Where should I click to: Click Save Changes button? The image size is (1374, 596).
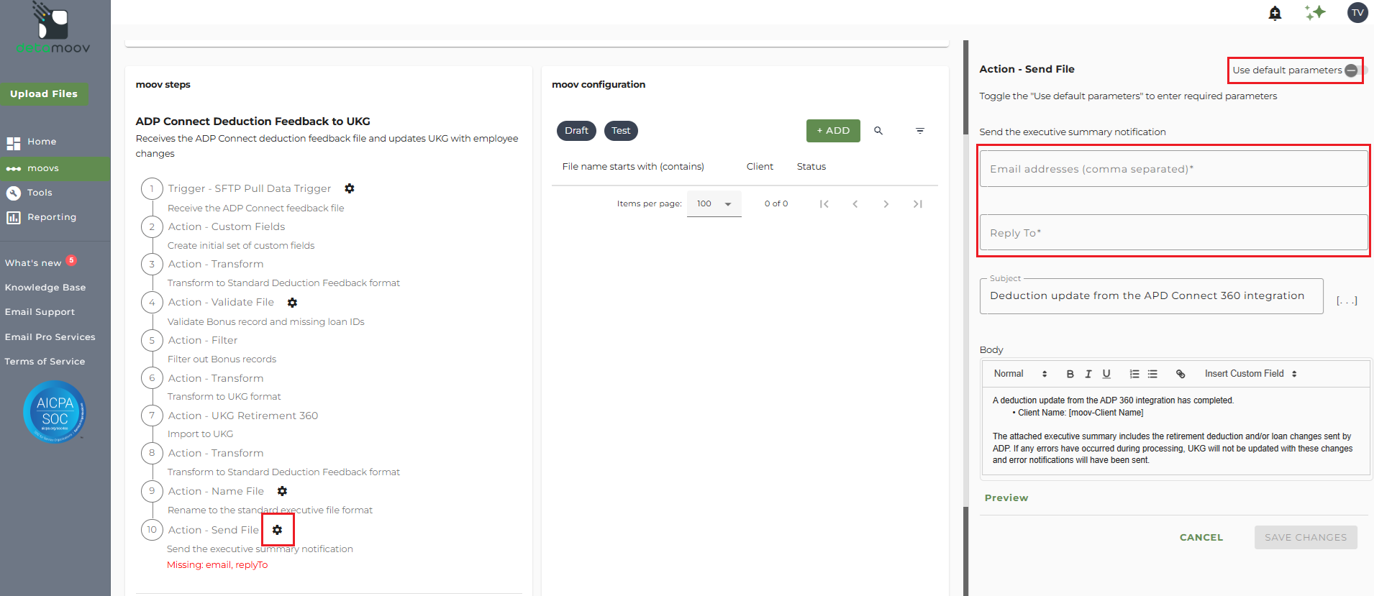1306,538
